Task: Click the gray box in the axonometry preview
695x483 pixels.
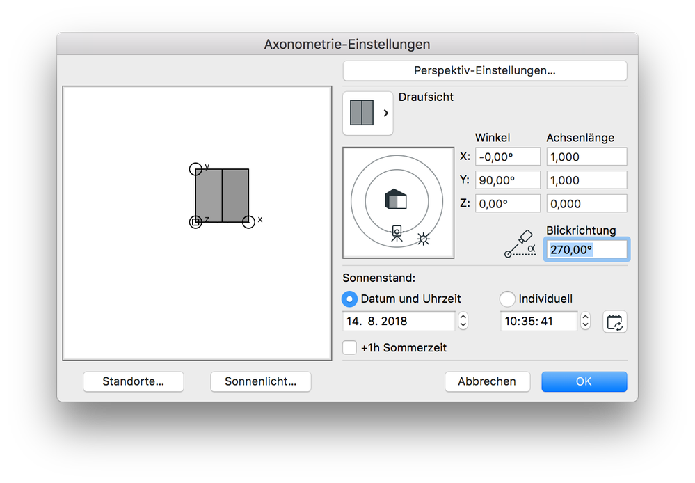Action: (222, 196)
